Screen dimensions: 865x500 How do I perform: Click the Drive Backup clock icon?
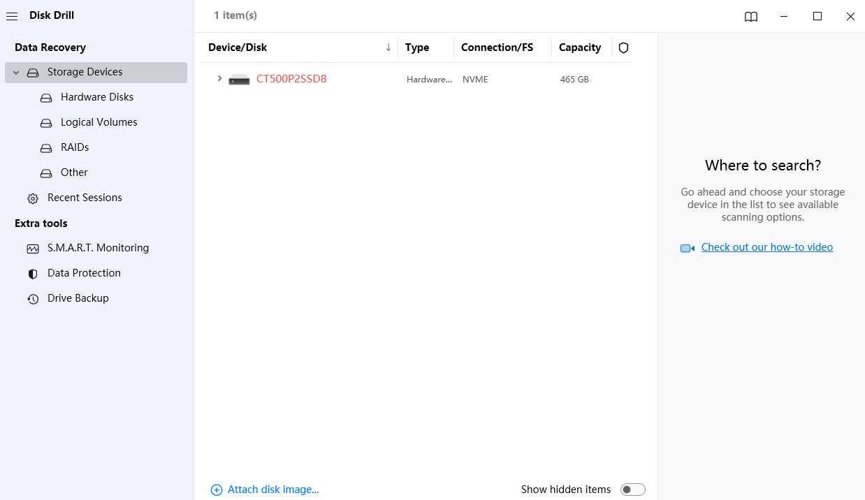[33, 299]
